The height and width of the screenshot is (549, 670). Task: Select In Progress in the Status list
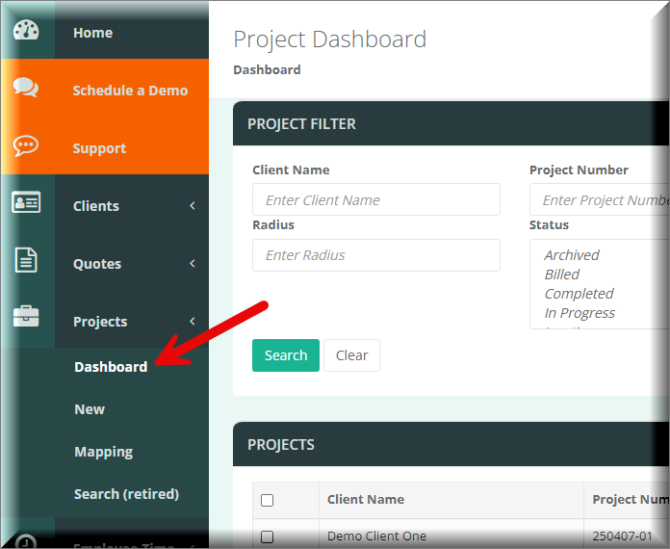[x=580, y=313]
